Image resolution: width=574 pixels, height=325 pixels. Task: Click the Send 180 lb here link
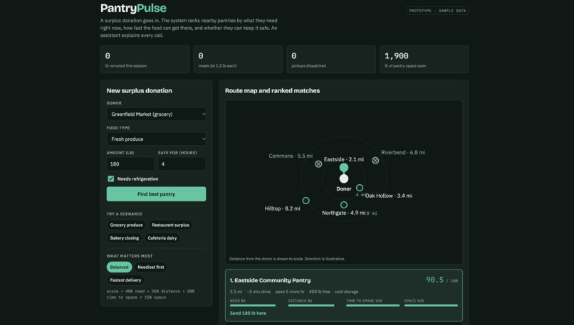(x=248, y=314)
